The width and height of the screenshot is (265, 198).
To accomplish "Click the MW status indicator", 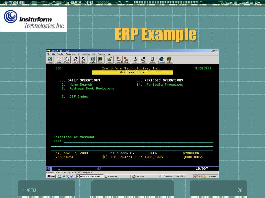I will 99,169.
